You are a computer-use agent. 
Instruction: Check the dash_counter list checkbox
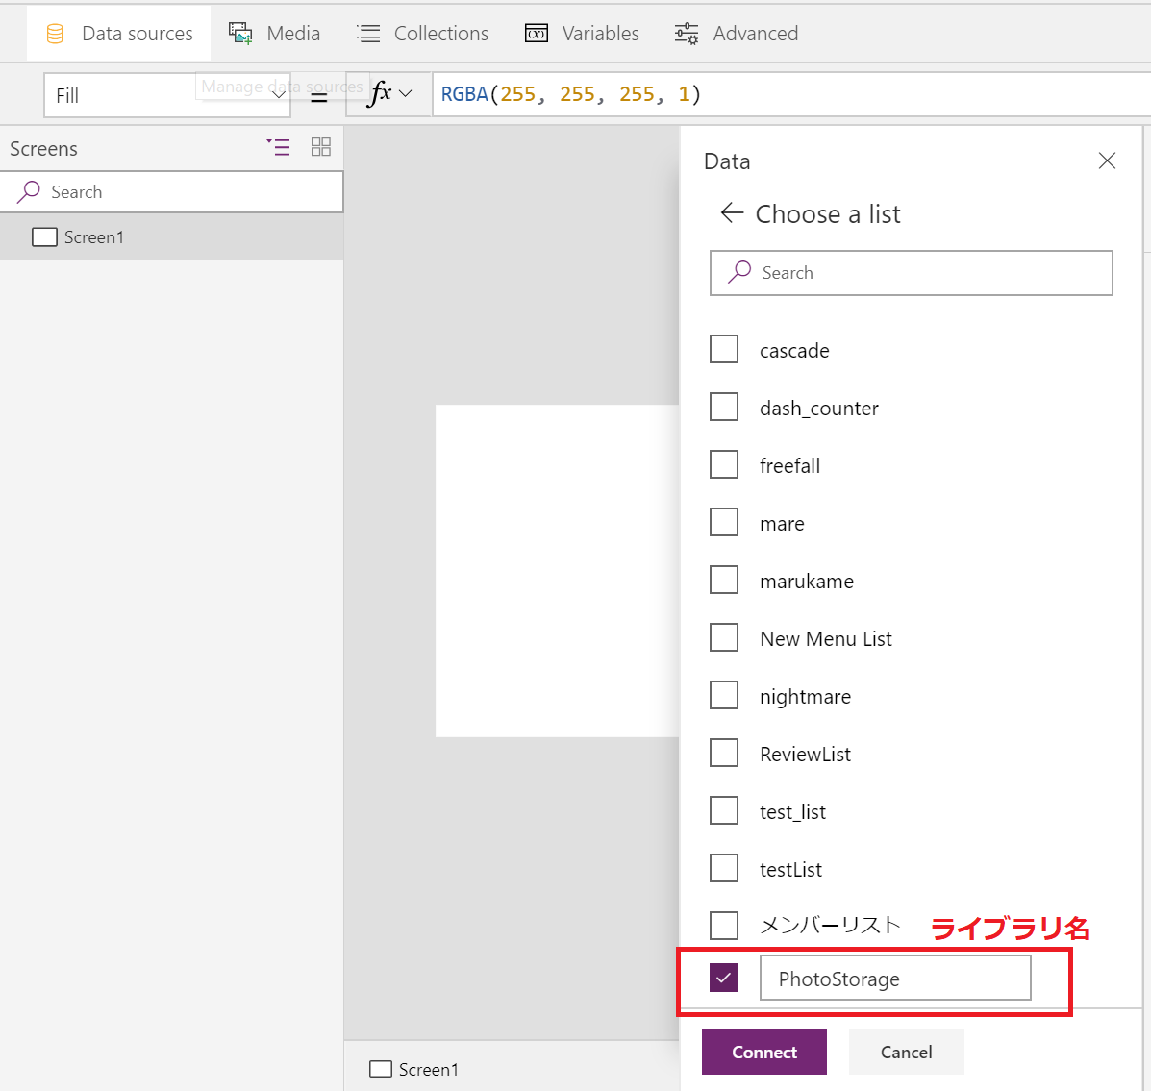coord(724,407)
